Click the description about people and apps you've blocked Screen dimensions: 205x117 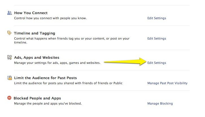tap(48, 103)
